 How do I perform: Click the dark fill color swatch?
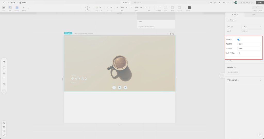(189, 8)
